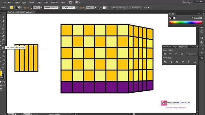Open the Edit menu
Viewport: 205px width, 115px height.
click(10, 3)
